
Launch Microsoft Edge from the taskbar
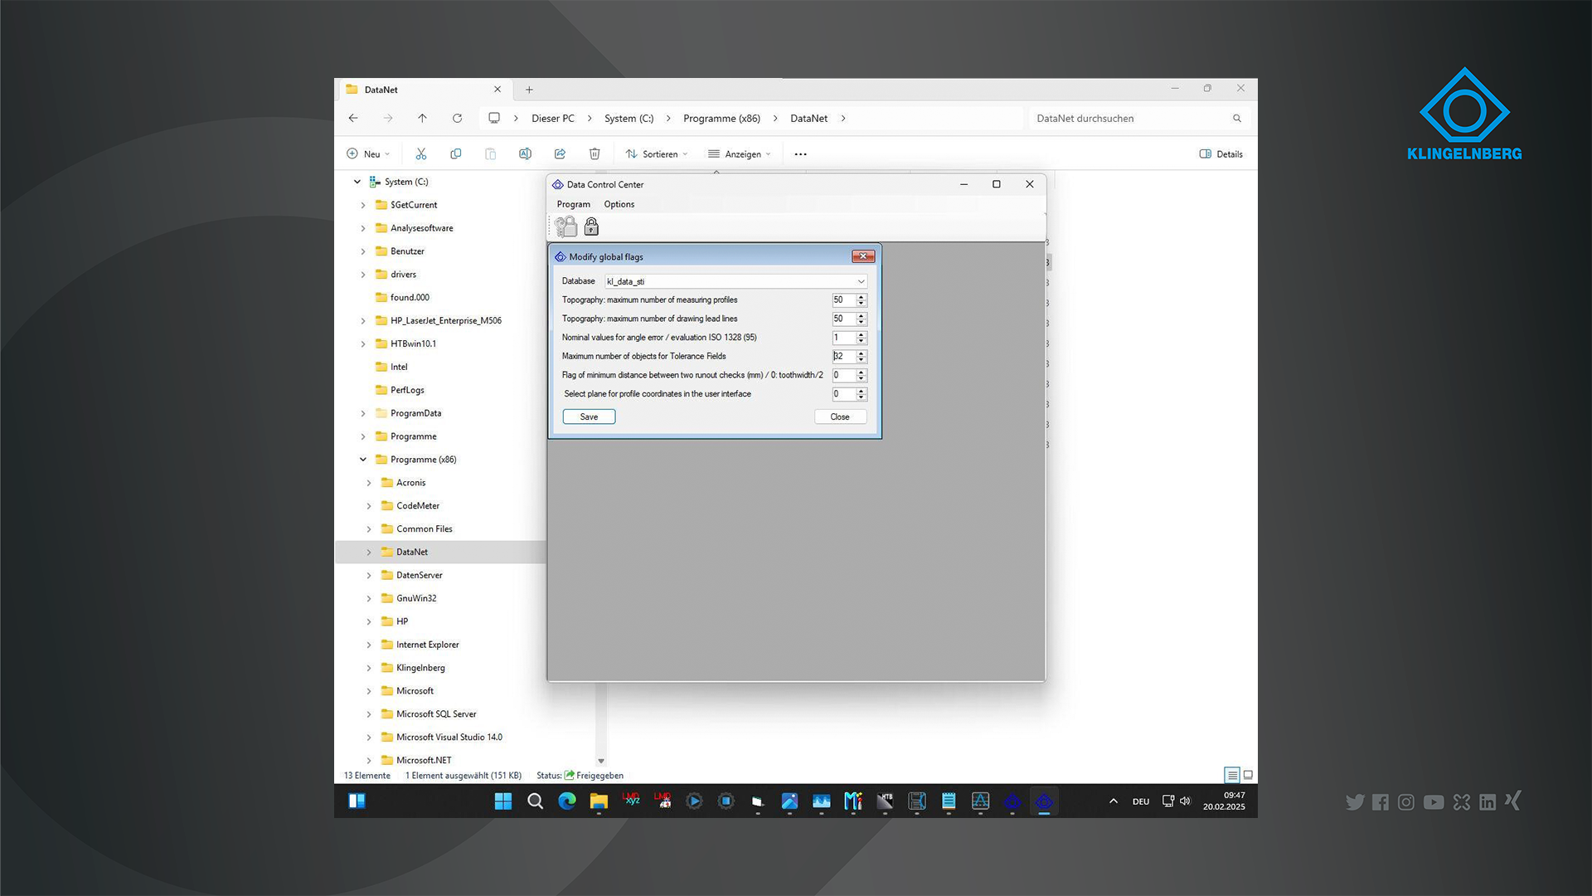click(567, 801)
